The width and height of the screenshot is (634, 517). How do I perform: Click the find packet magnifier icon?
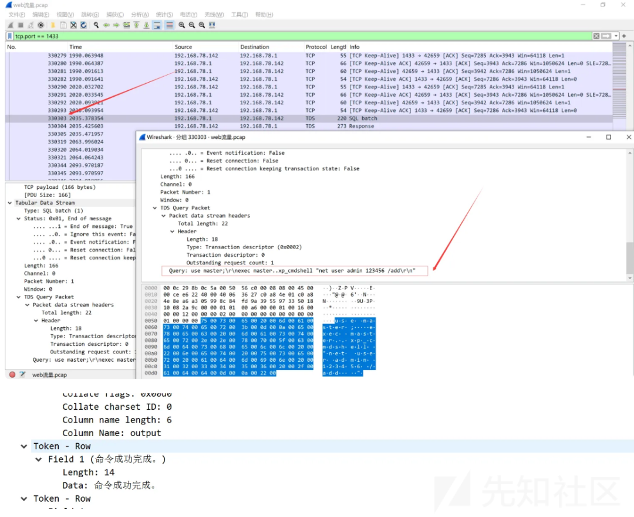point(96,25)
